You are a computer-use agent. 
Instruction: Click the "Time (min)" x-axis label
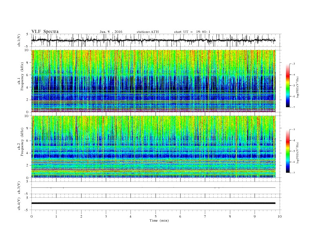tap(159, 220)
